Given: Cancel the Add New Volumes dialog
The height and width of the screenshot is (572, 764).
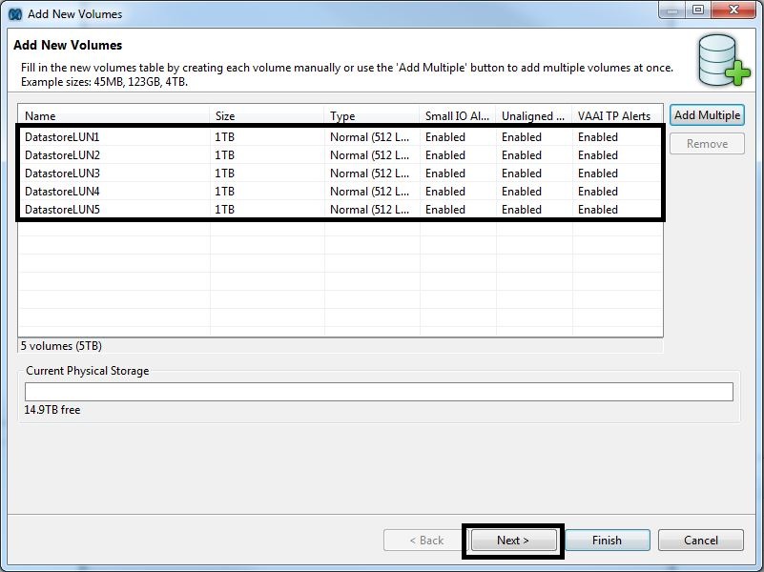Looking at the screenshot, I should (x=701, y=541).
